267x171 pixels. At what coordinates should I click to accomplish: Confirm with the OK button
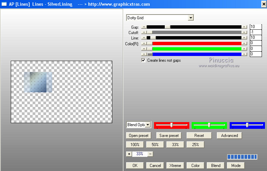135,165
